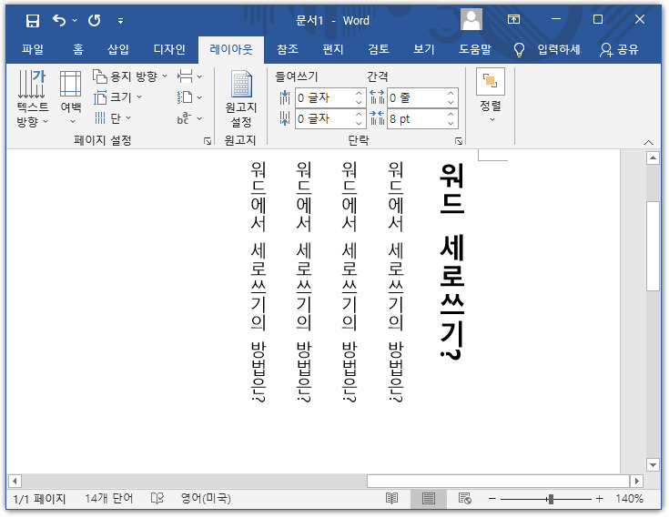Click the 1/1 페이지 page indicator
The height and width of the screenshot is (518, 669).
click(x=39, y=499)
